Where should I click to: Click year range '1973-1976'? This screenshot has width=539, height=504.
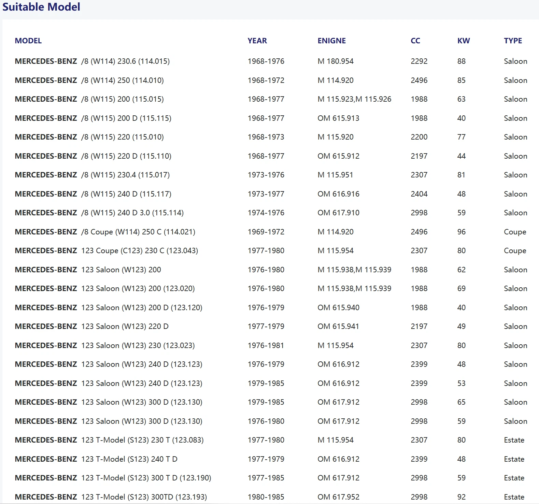[266, 175]
